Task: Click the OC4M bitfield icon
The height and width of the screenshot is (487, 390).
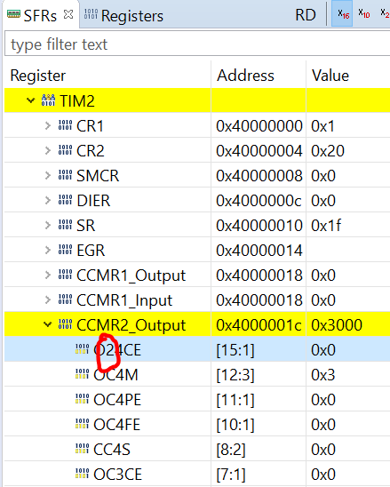Action: click(83, 373)
